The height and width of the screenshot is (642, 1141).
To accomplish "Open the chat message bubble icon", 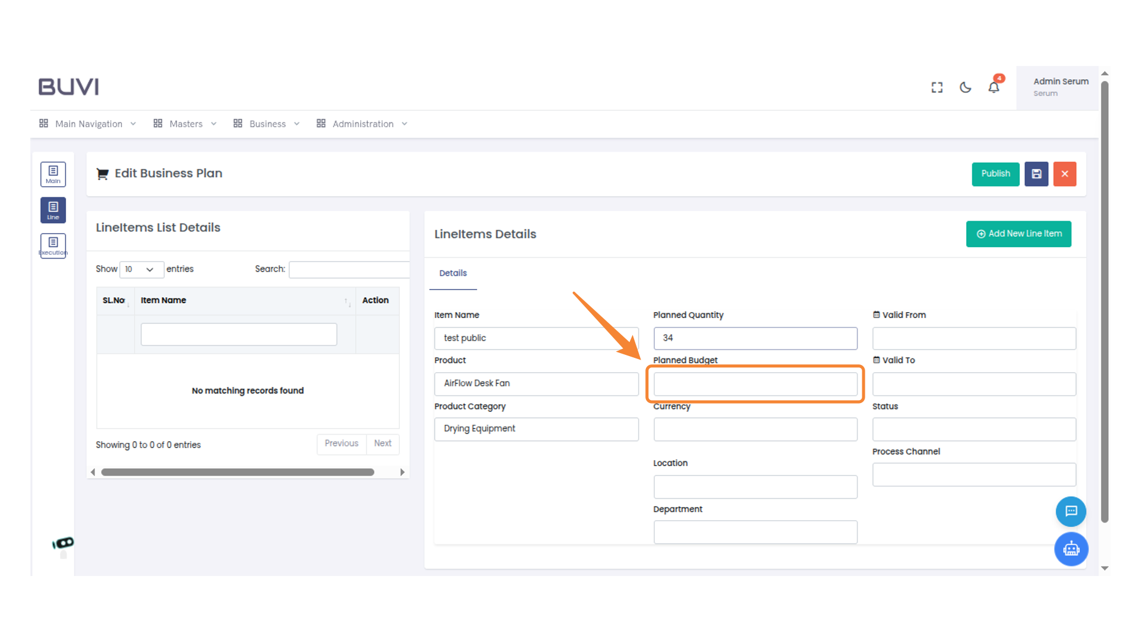I will tap(1071, 511).
